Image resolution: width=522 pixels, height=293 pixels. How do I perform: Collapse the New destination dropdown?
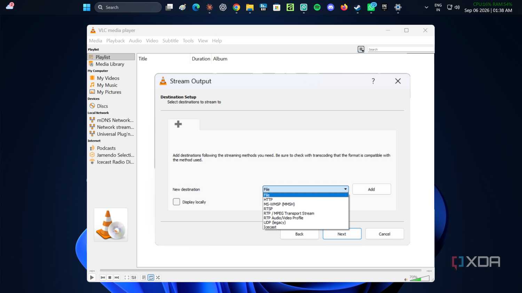[x=345, y=189]
